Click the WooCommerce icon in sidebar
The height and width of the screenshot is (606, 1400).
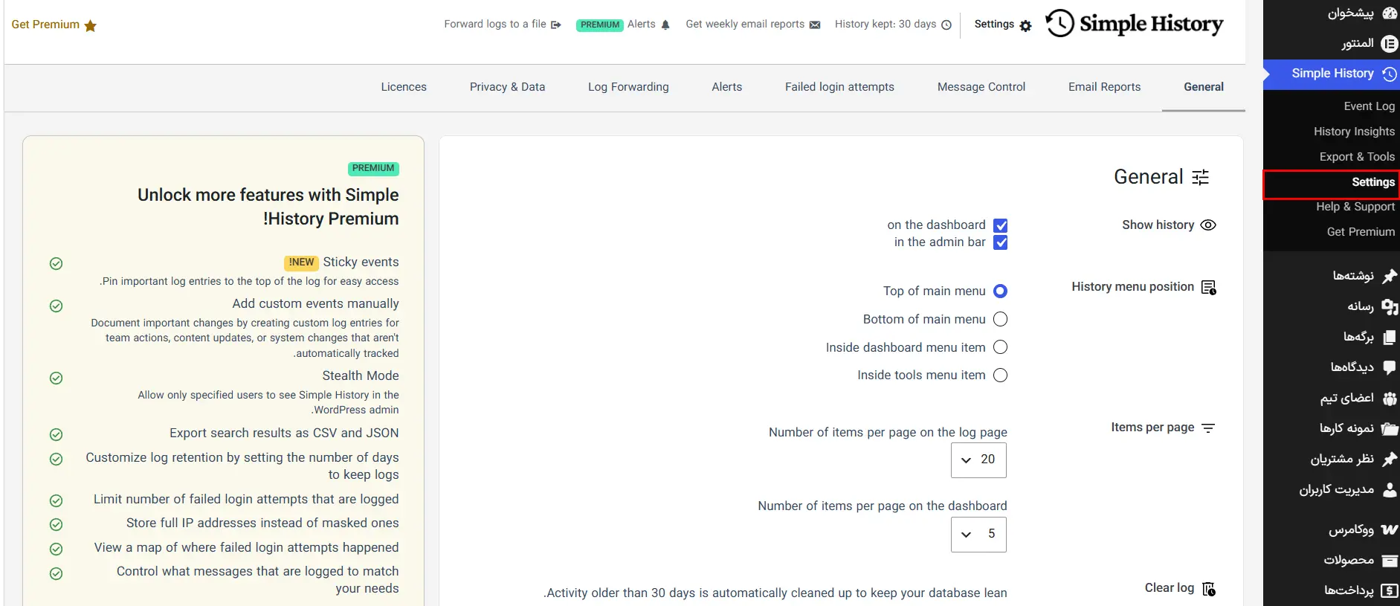point(1389,529)
